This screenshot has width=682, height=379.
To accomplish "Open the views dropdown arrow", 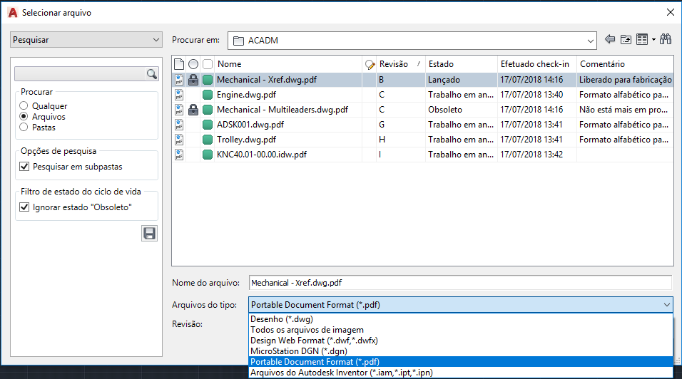I will (x=653, y=39).
